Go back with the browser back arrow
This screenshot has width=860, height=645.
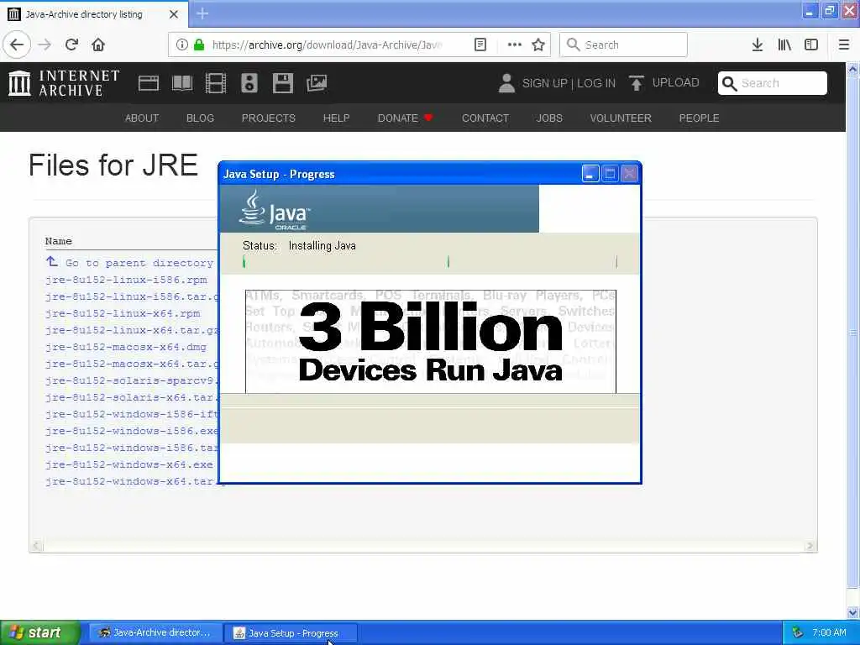17,45
